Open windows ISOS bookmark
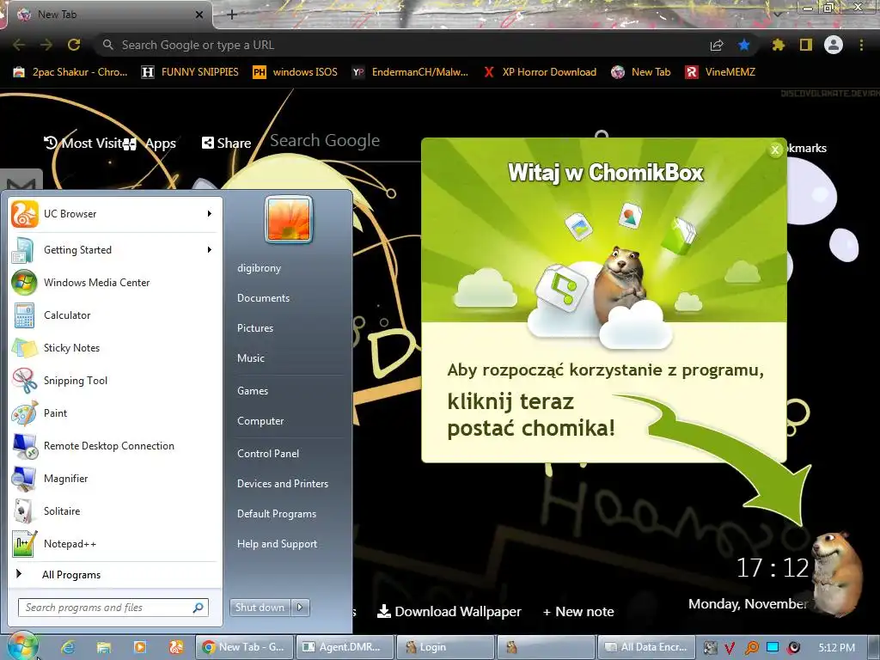880x660 pixels. pos(296,72)
